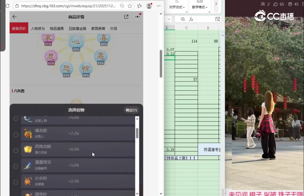This screenshot has width=304, height=196.
Task: Click the spreadsheet zoom magnifier icon
Action: (x=183, y=19)
